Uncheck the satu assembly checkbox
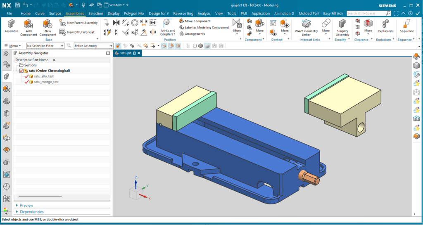 tap(21, 71)
